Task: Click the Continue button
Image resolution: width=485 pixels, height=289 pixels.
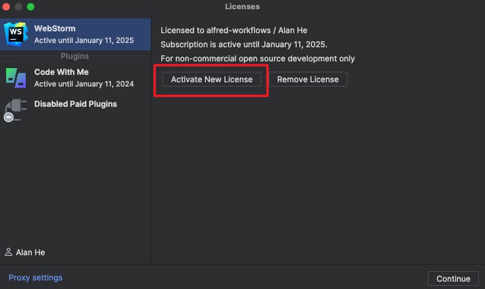Action: (453, 279)
